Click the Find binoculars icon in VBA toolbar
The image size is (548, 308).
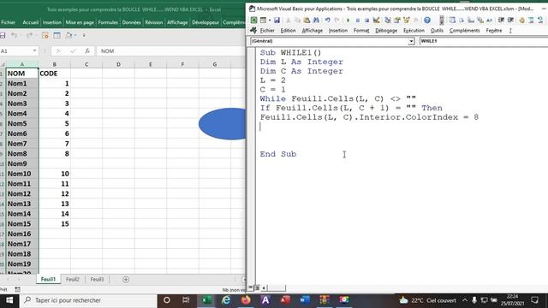(316, 21)
